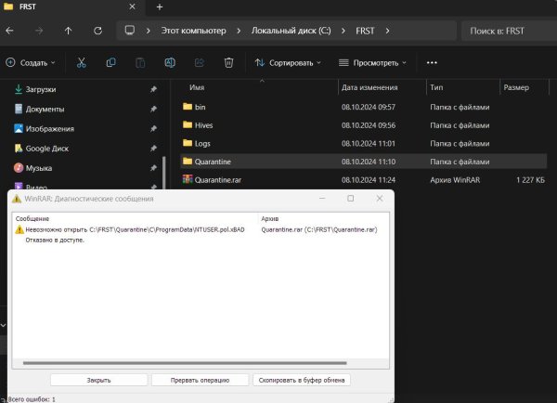Click the Поиск в: FRST search box
The width and height of the screenshot is (557, 403).
coord(506,31)
